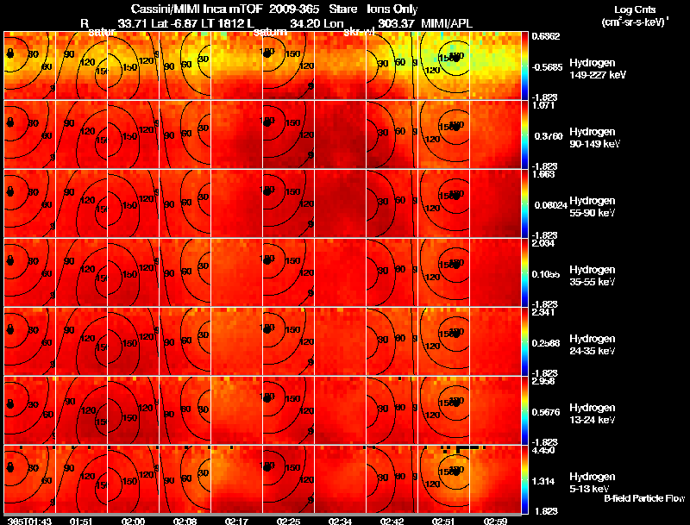
Task: Click the 0.1055 scale midpoint value
Action: 547,274
